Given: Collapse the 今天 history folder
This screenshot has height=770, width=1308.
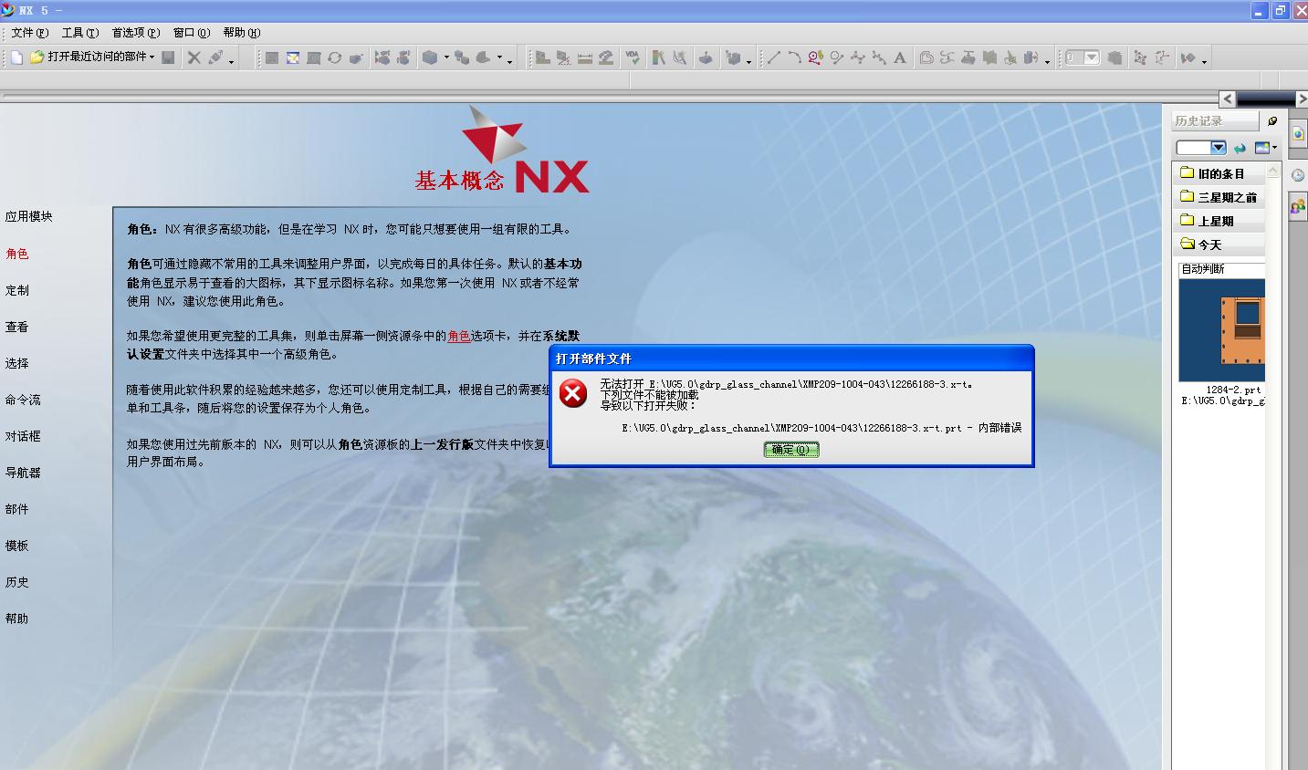Looking at the screenshot, I should point(1219,245).
